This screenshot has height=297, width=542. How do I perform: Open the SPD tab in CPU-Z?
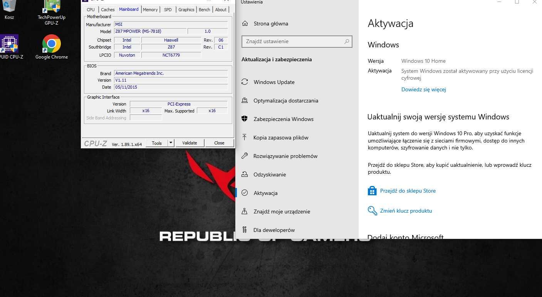(x=168, y=10)
